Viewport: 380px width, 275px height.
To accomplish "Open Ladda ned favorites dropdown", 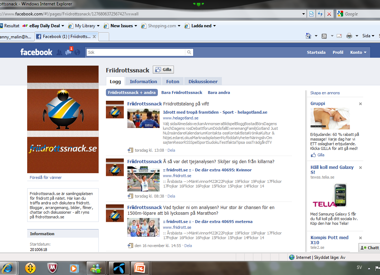I will point(214,26).
